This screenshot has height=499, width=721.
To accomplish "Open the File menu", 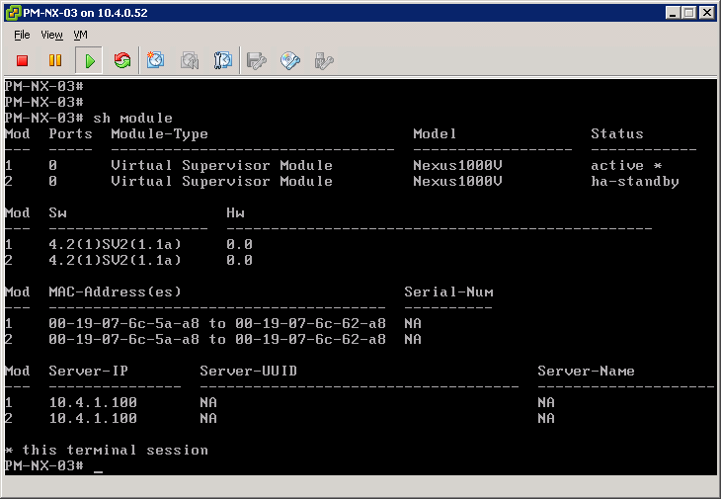I will pyautogui.click(x=22, y=35).
